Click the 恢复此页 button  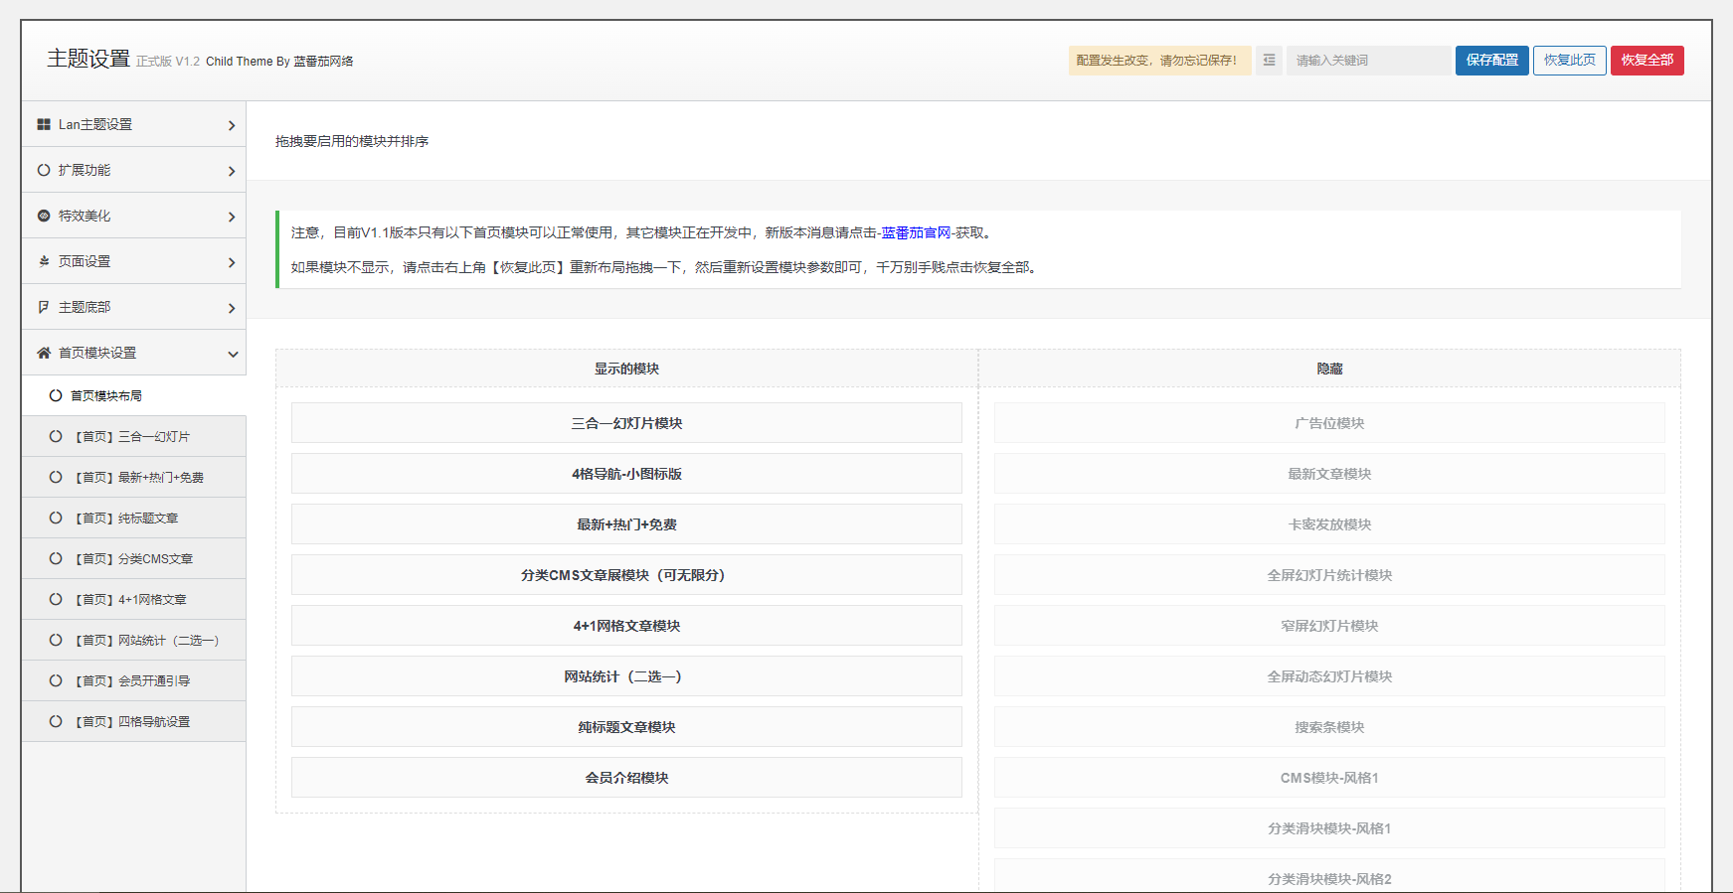pos(1569,61)
